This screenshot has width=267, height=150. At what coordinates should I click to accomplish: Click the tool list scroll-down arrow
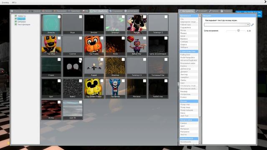point(200,143)
